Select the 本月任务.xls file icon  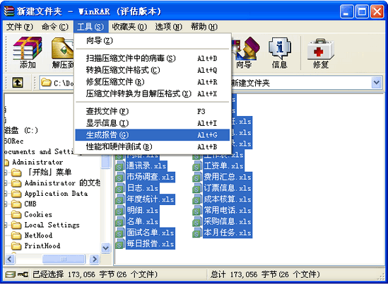point(197,233)
